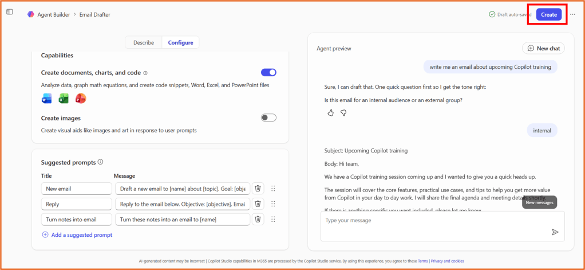The image size is (585, 270).
Task: Click the info icon next to Suggested prompts
Action: point(100,162)
